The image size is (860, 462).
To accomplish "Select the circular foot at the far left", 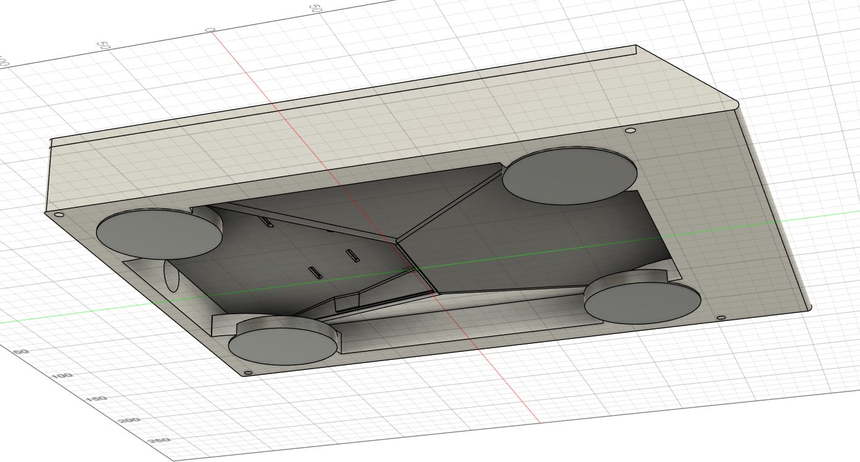I will (x=159, y=233).
